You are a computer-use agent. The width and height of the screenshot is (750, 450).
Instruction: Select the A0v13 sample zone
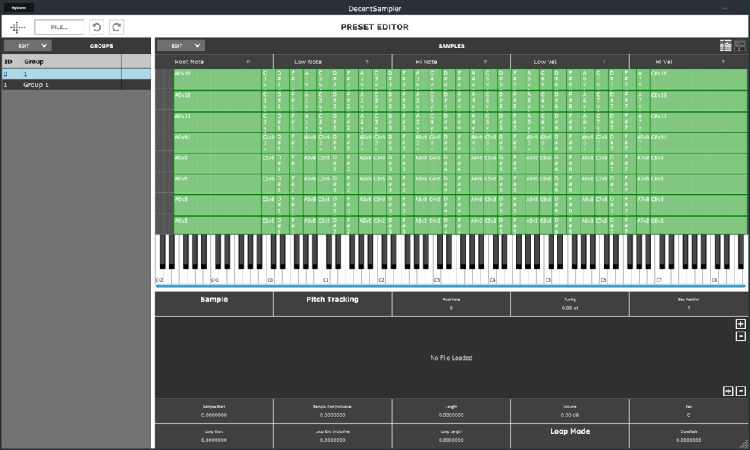218,101
